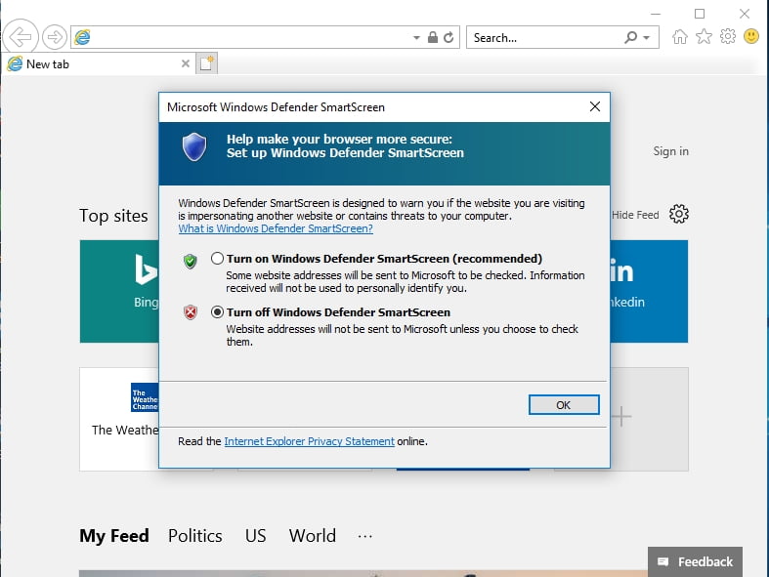Image resolution: width=769 pixels, height=577 pixels.
Task: Add a top site with the plus tile
Action: click(649, 419)
